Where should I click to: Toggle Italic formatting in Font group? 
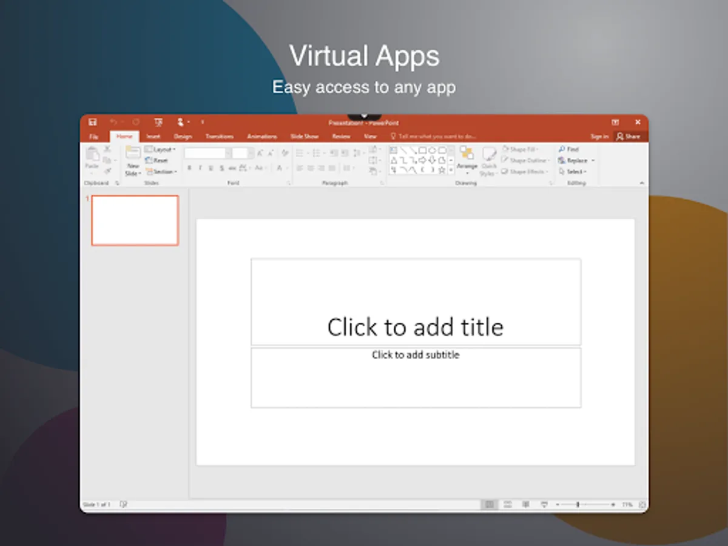point(200,168)
